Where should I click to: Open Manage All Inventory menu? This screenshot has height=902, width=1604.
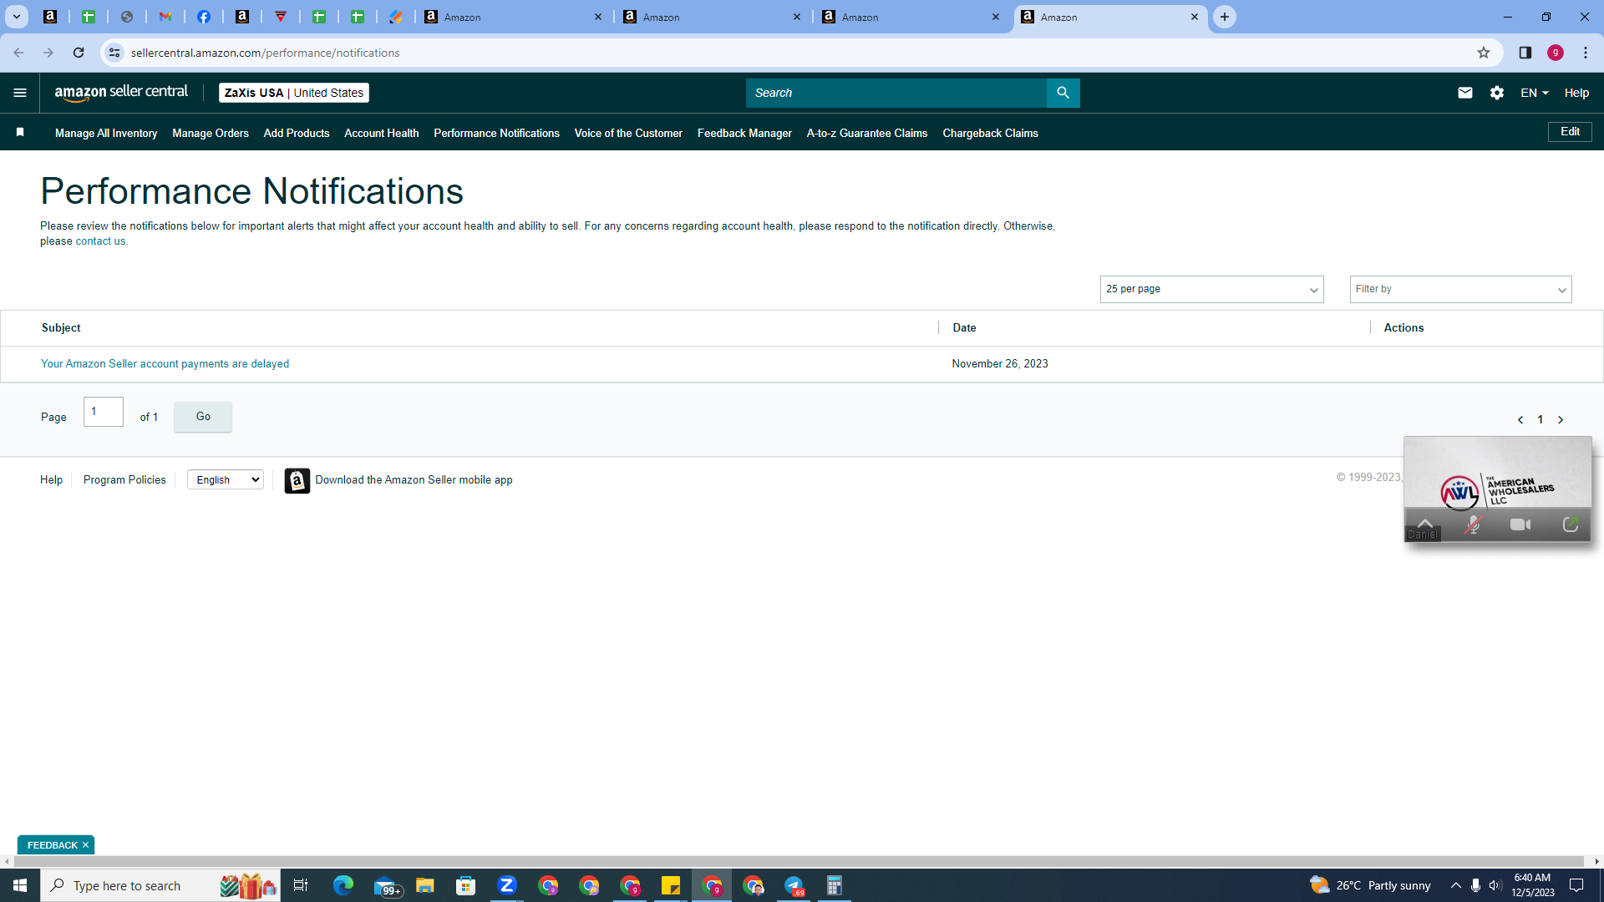[106, 133]
